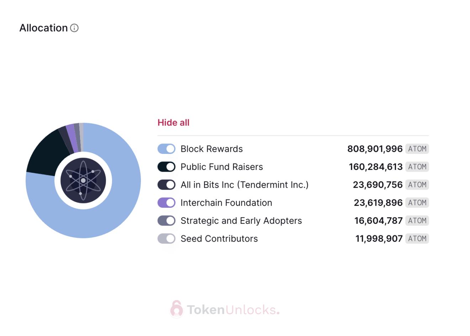The image size is (470, 336).
Task: Disable the All in Bits Inc toggle
Action: coord(167,185)
